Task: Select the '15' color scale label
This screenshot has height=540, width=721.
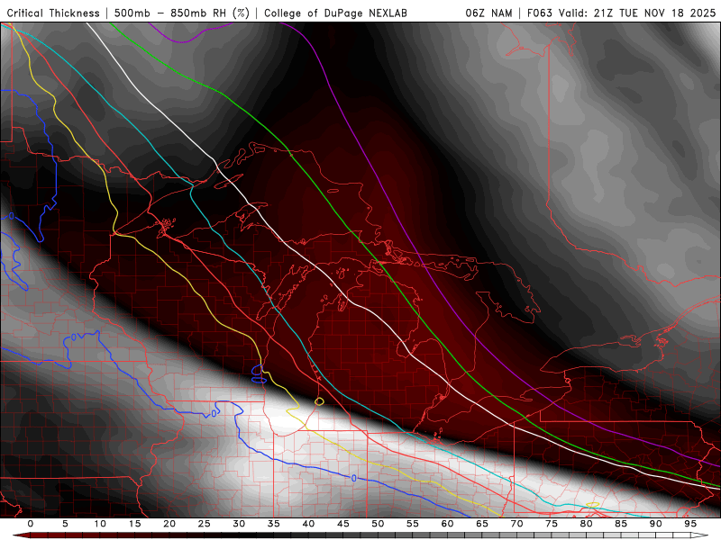Action: pos(134,524)
